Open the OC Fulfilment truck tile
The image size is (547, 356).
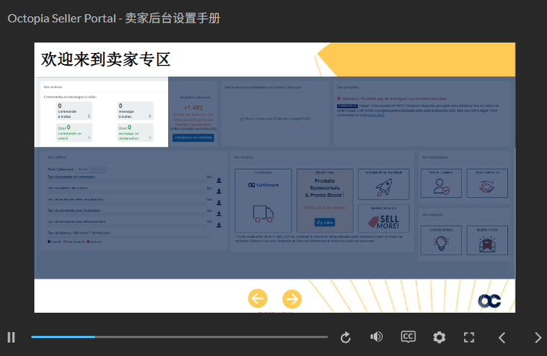[263, 201]
